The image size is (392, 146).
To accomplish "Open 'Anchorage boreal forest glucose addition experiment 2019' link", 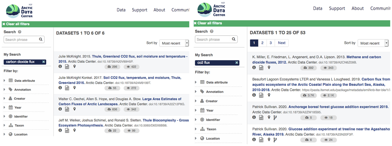I will pos(338,107).
